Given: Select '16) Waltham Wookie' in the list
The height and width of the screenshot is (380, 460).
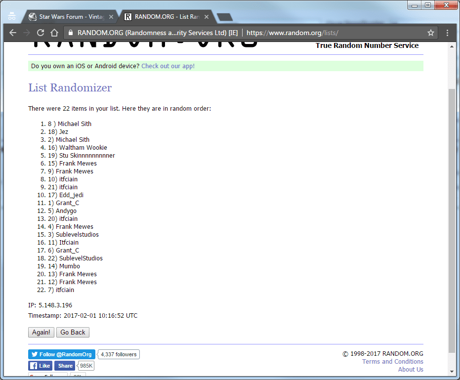Looking at the screenshot, I should pyautogui.click(x=78, y=148).
